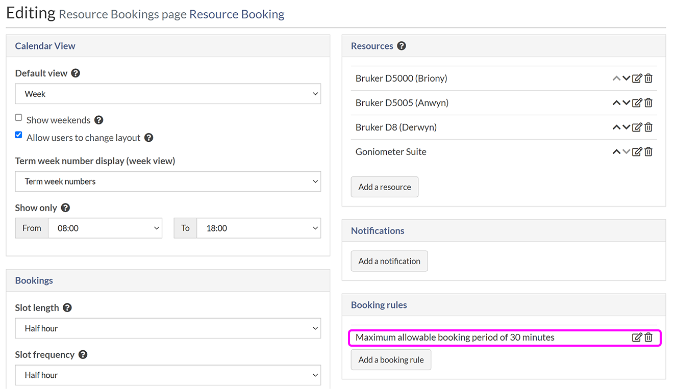The height and width of the screenshot is (389, 675).
Task: Open the From time dropdown
Action: (x=105, y=228)
